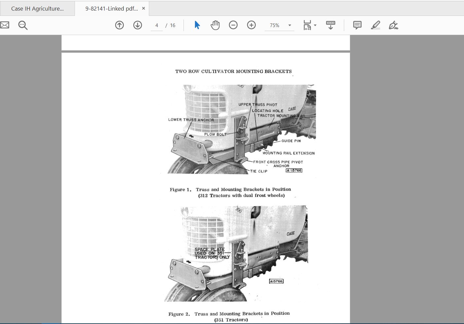Viewport: 464px width, 324px height.
Task: Click the fit width page icon
Action: point(307,25)
